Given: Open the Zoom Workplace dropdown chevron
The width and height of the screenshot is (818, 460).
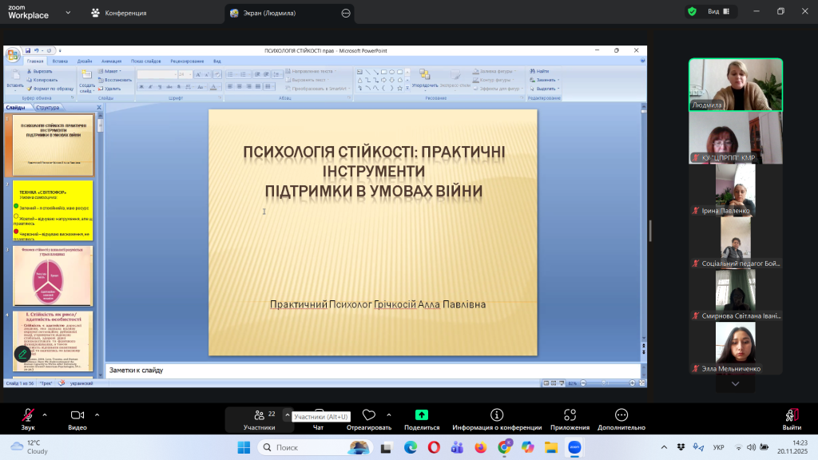Looking at the screenshot, I should (66, 13).
